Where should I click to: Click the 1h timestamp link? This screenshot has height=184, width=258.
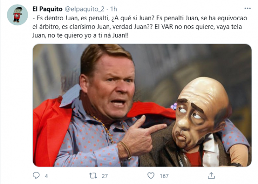pos(113,9)
